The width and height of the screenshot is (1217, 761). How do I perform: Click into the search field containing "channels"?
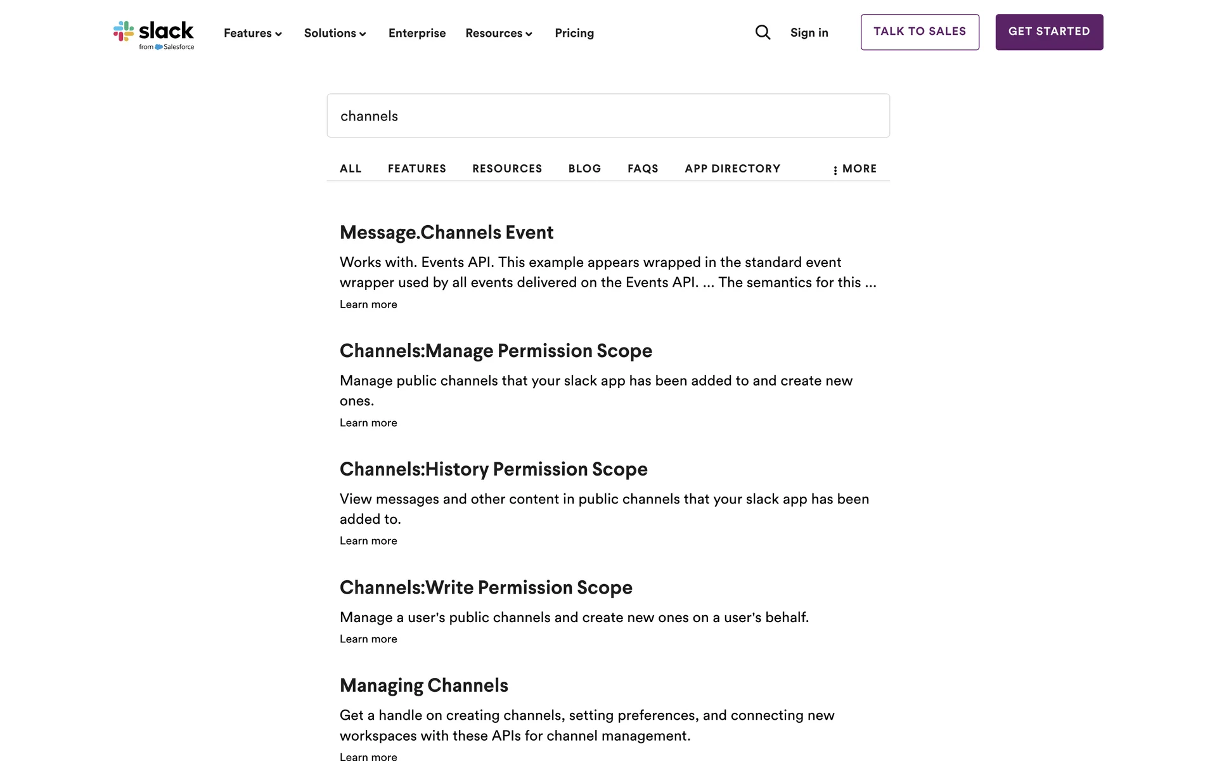(608, 116)
